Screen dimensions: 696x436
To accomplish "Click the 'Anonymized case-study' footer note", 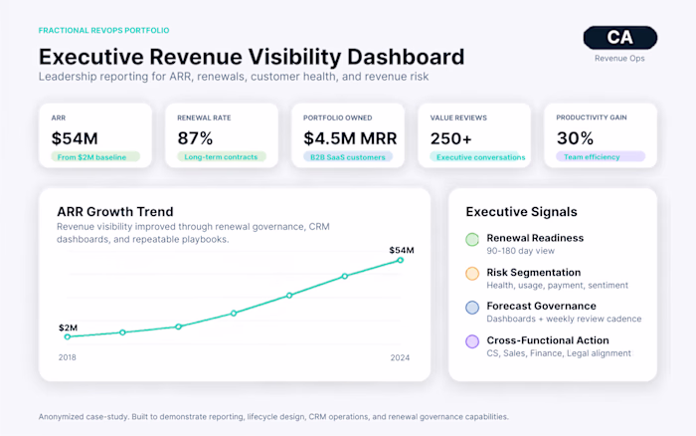I will coord(273,417).
